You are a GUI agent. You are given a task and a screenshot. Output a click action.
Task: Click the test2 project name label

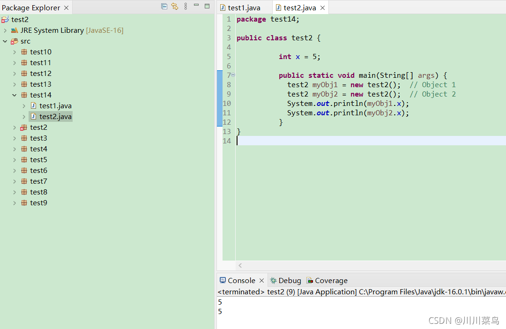tap(20, 20)
